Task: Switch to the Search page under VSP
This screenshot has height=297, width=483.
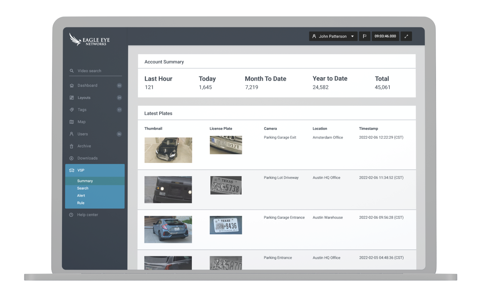Action: [83, 188]
